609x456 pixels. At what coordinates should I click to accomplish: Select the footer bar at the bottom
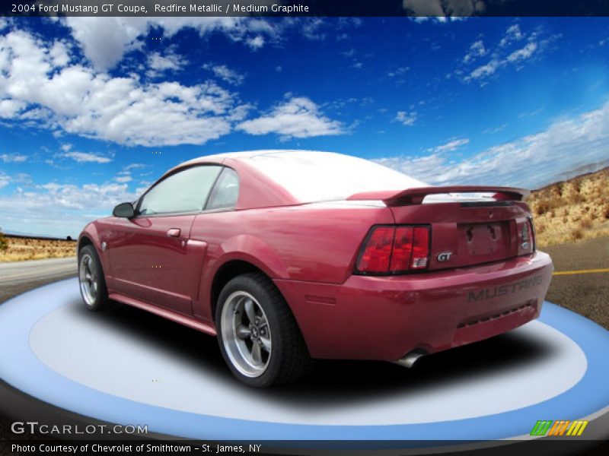(x=304, y=447)
